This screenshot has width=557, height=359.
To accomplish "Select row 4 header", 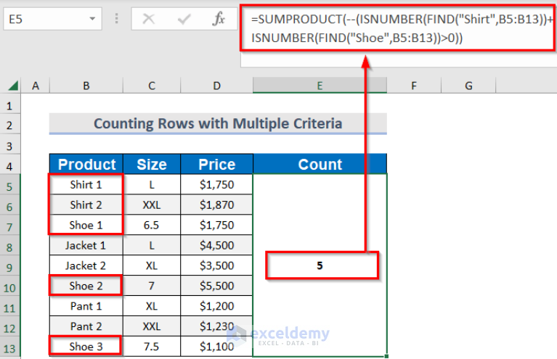I will [10, 165].
